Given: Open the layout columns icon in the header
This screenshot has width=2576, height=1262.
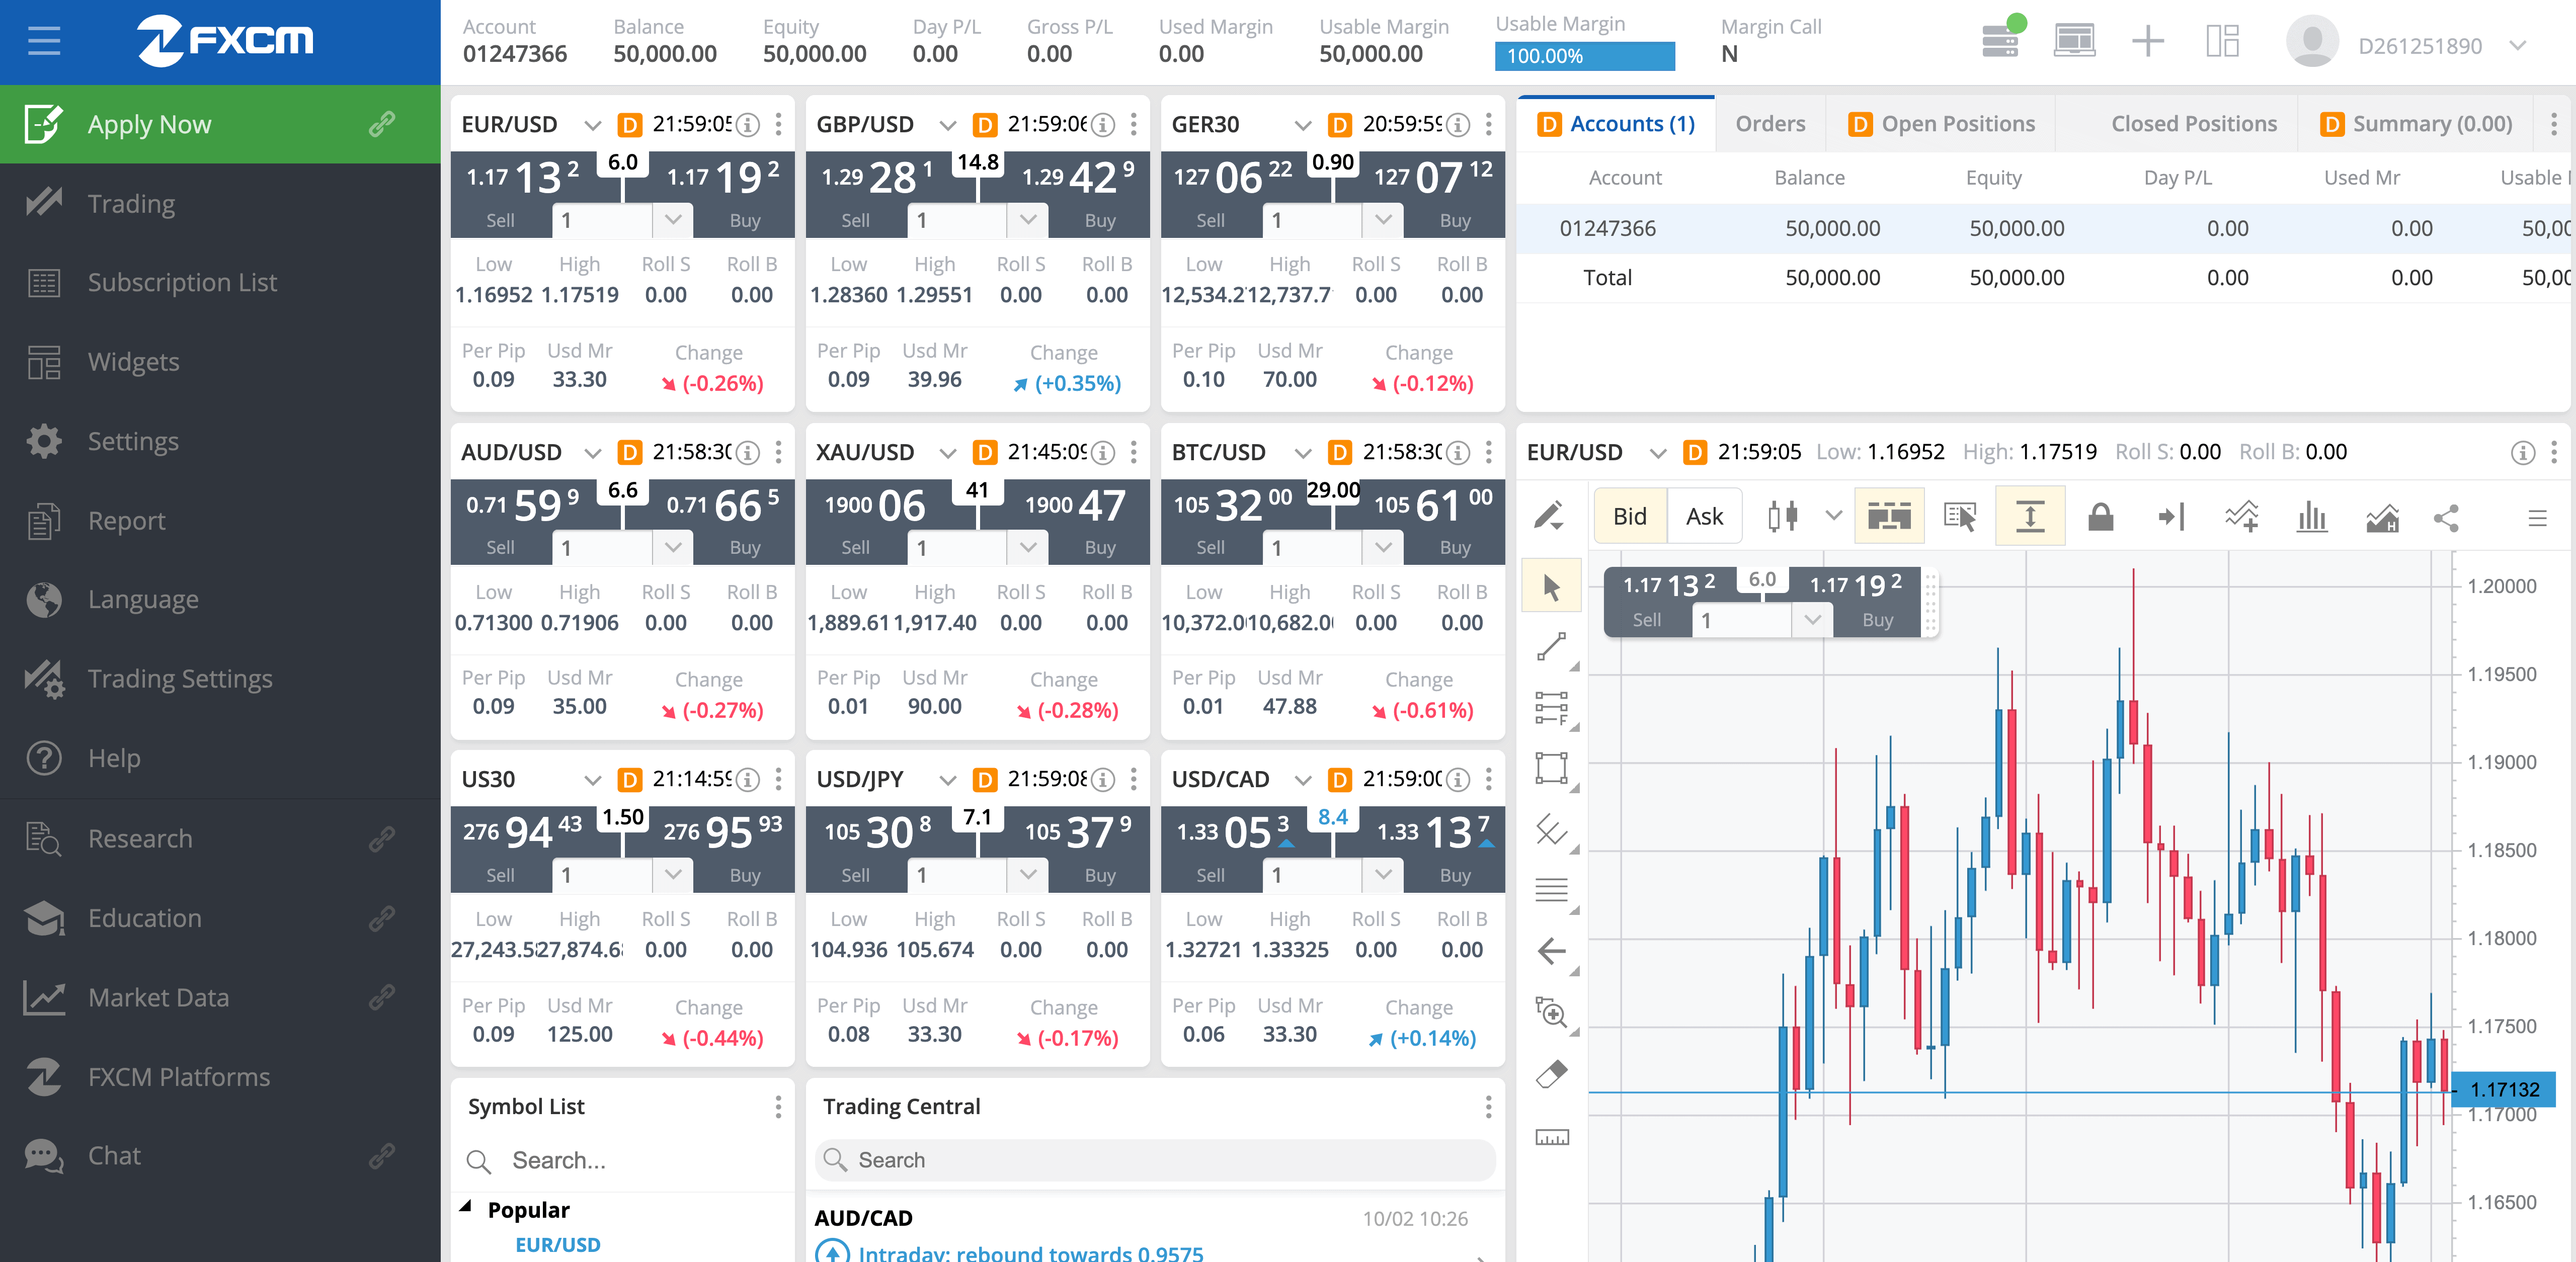Looking at the screenshot, I should (2222, 41).
